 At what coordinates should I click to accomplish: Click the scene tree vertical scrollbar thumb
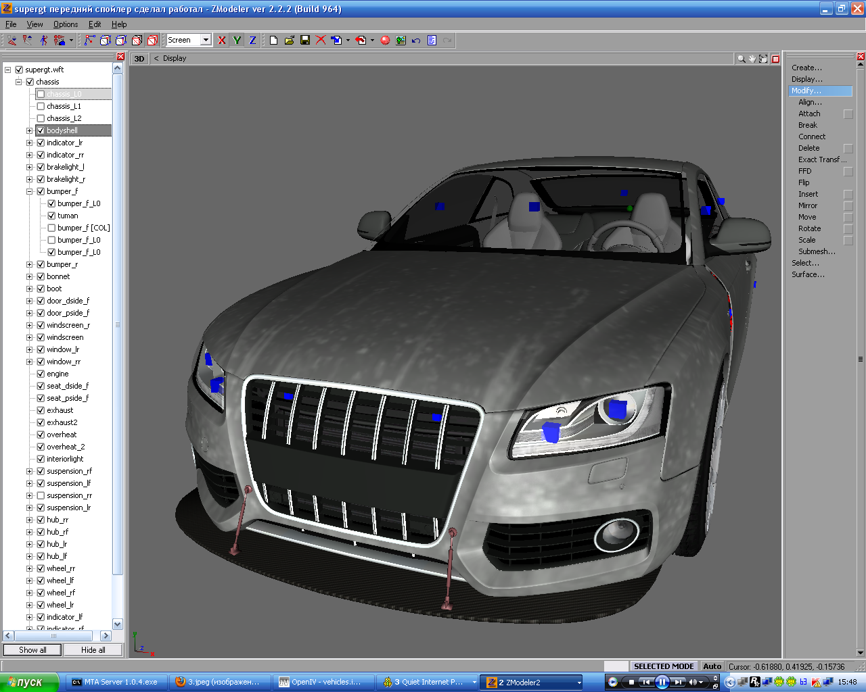tap(117, 324)
